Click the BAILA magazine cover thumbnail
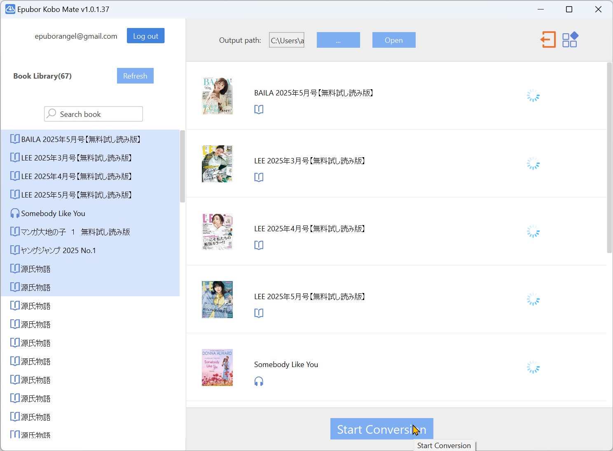Image resolution: width=613 pixels, height=451 pixels. click(x=217, y=95)
